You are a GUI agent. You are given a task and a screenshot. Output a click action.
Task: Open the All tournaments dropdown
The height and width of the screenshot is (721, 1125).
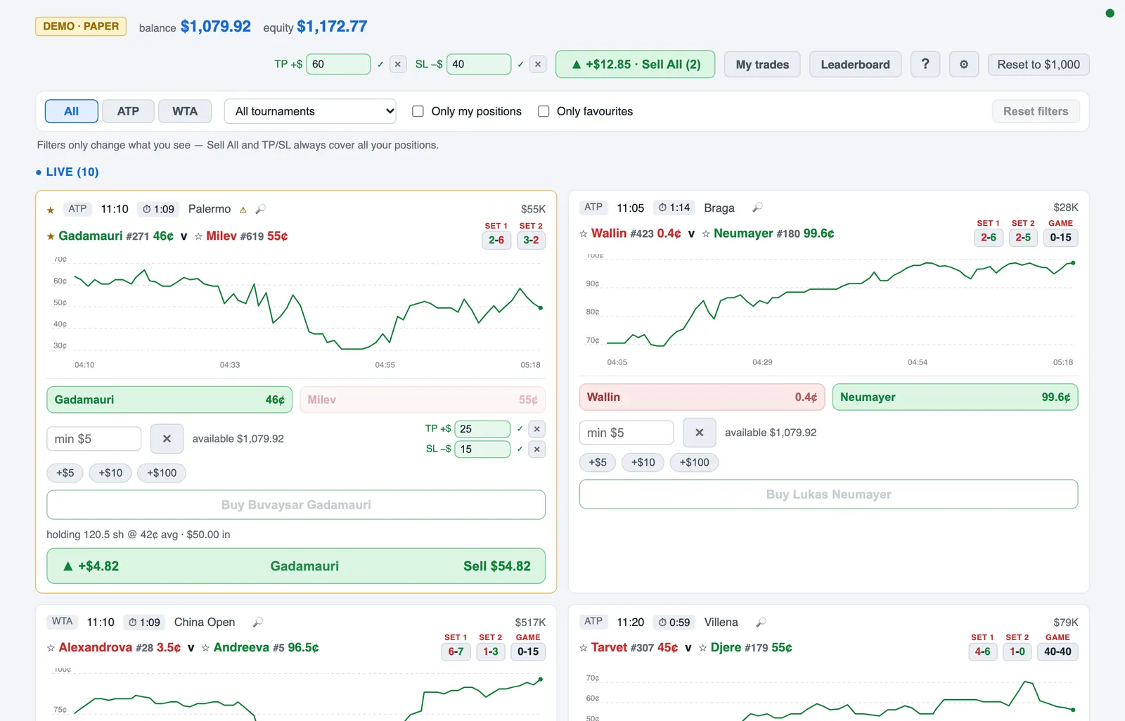pyautogui.click(x=310, y=111)
